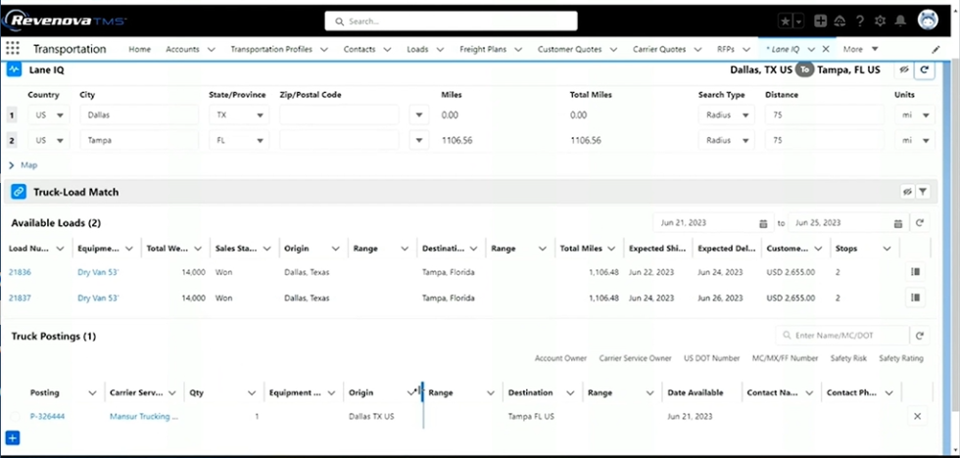Open the Truck-Load Match filter icon

point(924,192)
